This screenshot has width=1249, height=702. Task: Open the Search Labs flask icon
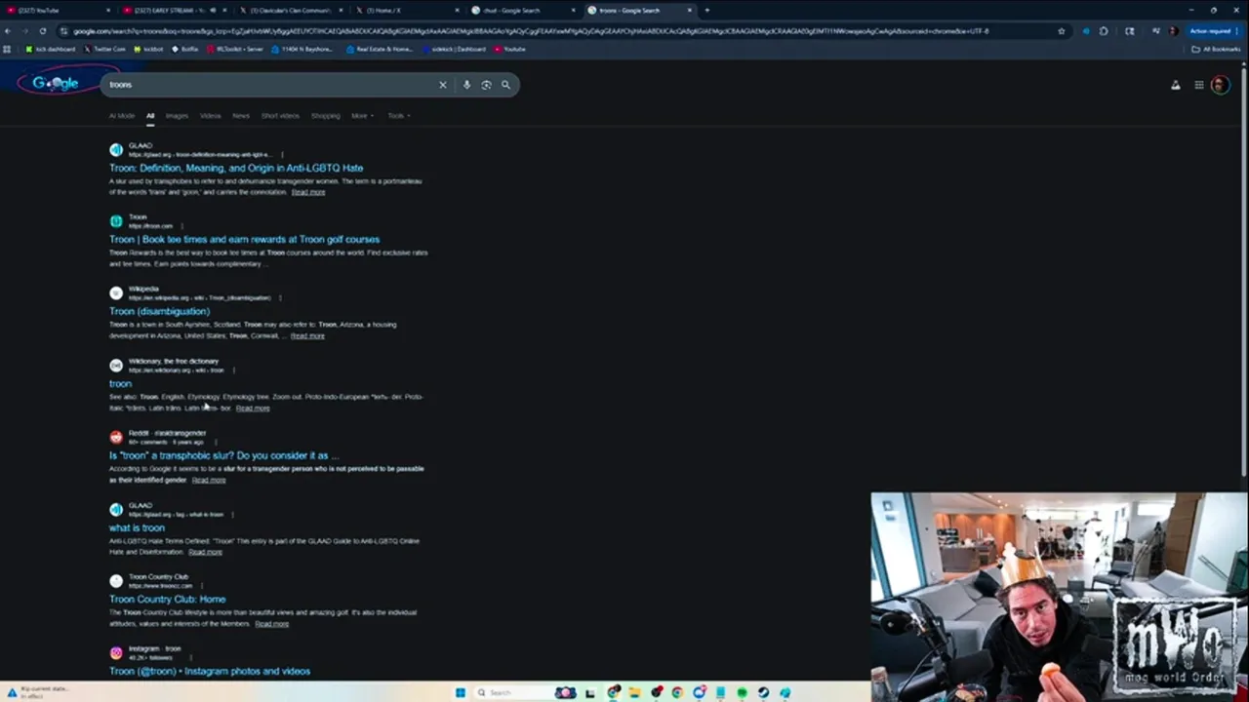coord(1175,85)
